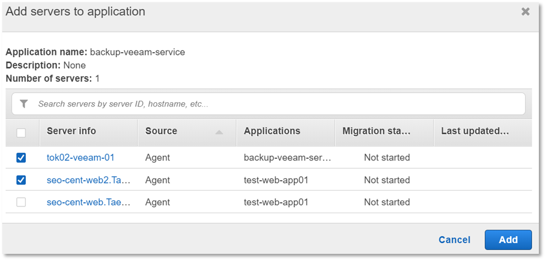The image size is (546, 261).
Task: Open the tok02-veeam-01 server link
Action: coord(80,158)
